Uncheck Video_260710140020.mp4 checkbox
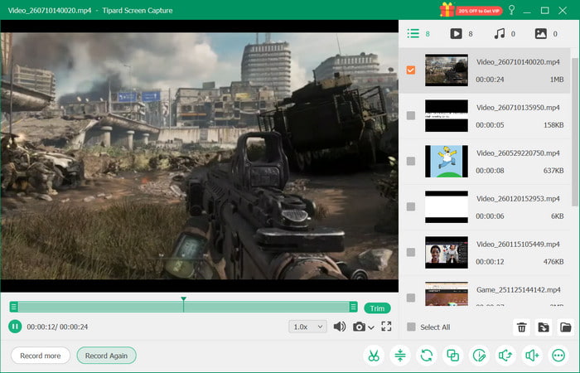The image size is (580, 373). tap(411, 70)
